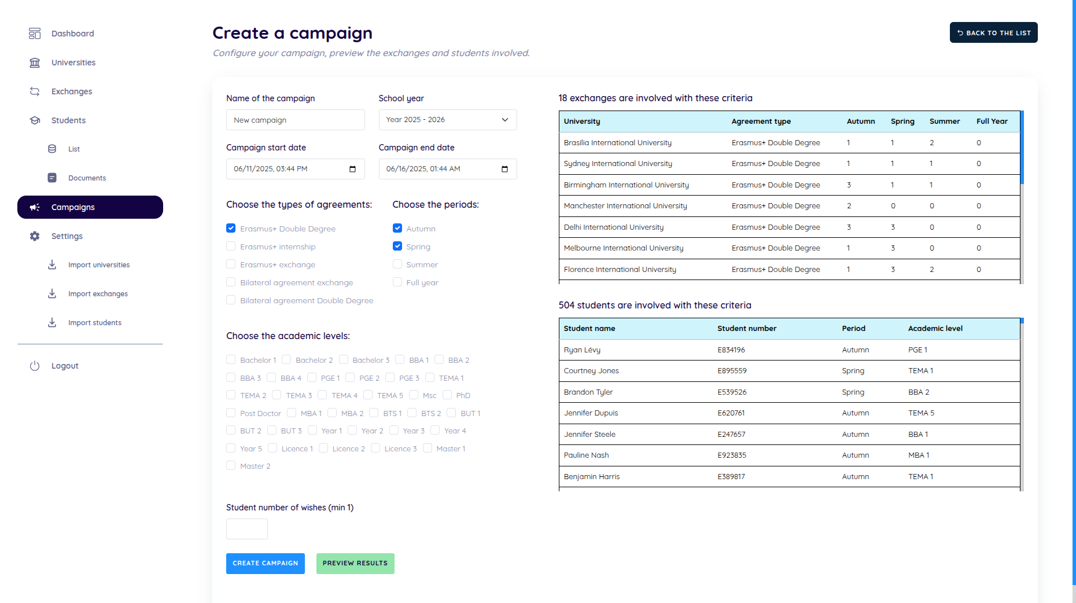Click the Agreement type column header
Image resolution: width=1076 pixels, height=603 pixels.
tap(761, 122)
